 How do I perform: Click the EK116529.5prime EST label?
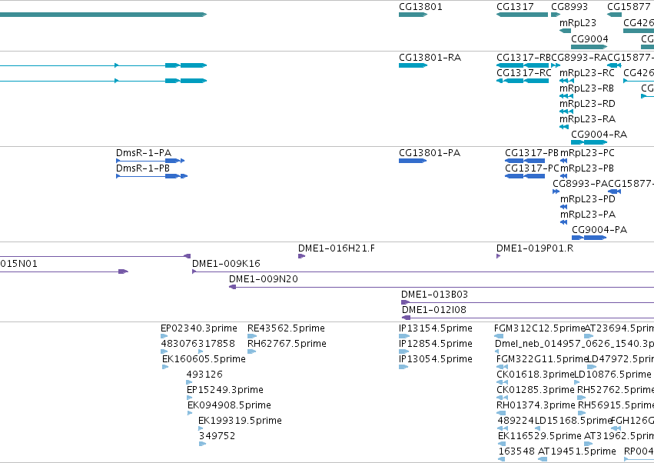click(539, 436)
